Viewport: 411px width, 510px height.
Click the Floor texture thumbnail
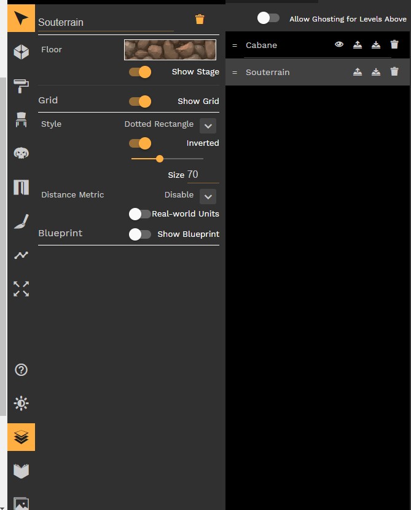point(170,50)
